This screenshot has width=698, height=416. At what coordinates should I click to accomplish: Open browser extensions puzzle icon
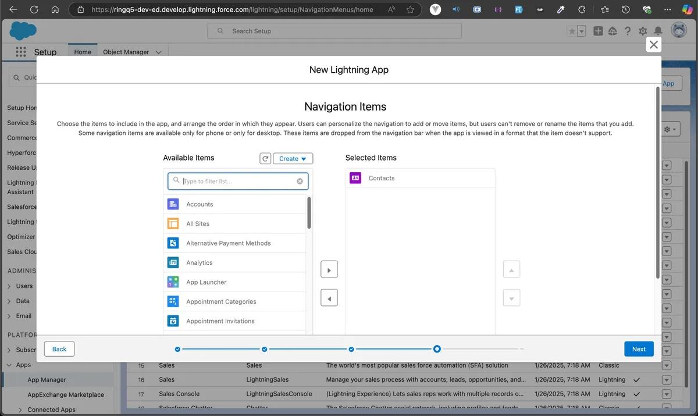tap(582, 9)
